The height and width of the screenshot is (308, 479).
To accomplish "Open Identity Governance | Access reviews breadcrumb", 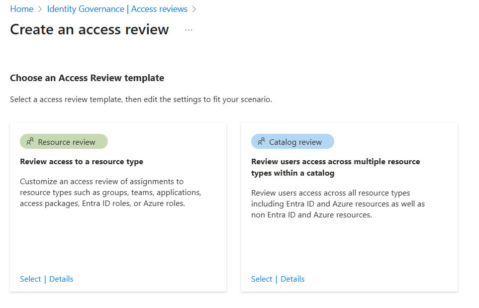I will 117,9.
